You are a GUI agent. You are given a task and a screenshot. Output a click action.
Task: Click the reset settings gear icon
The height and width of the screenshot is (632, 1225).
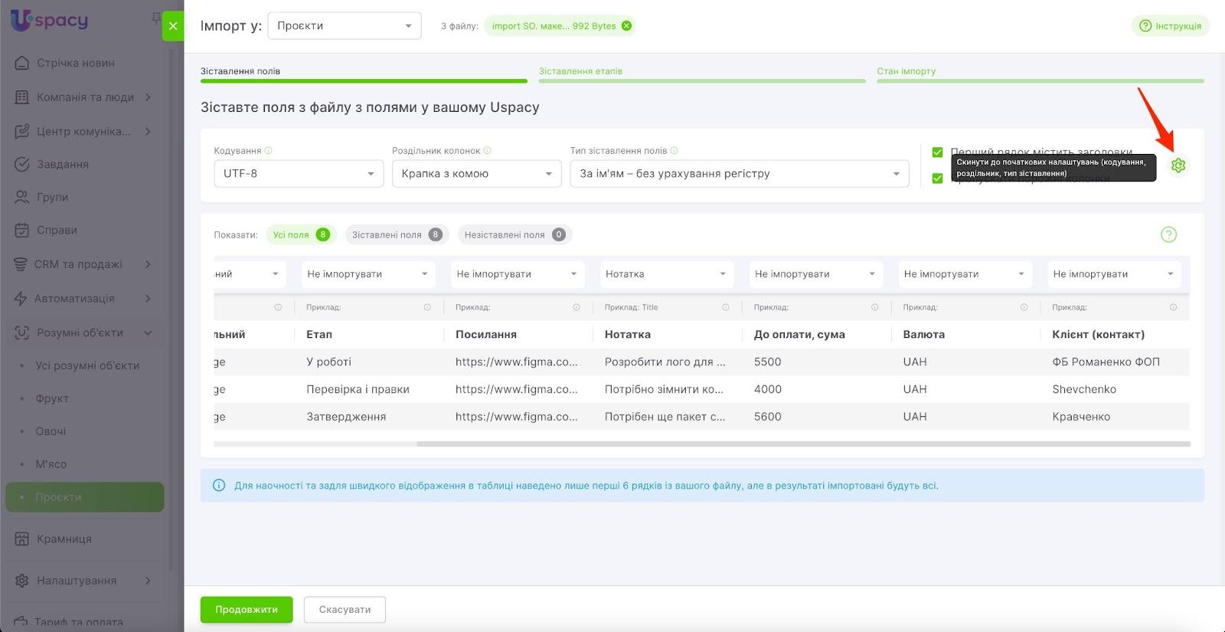click(x=1178, y=165)
